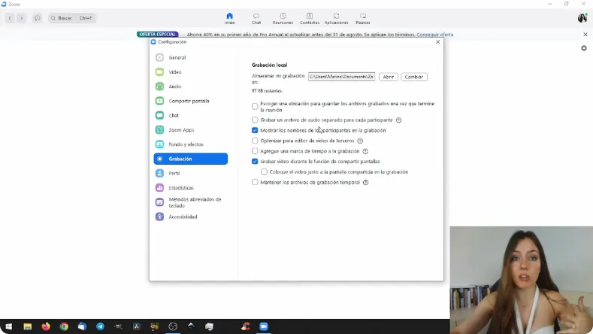This screenshot has width=593, height=334.
Task: Click the Estadísticas chart icon
Action: [x=159, y=187]
